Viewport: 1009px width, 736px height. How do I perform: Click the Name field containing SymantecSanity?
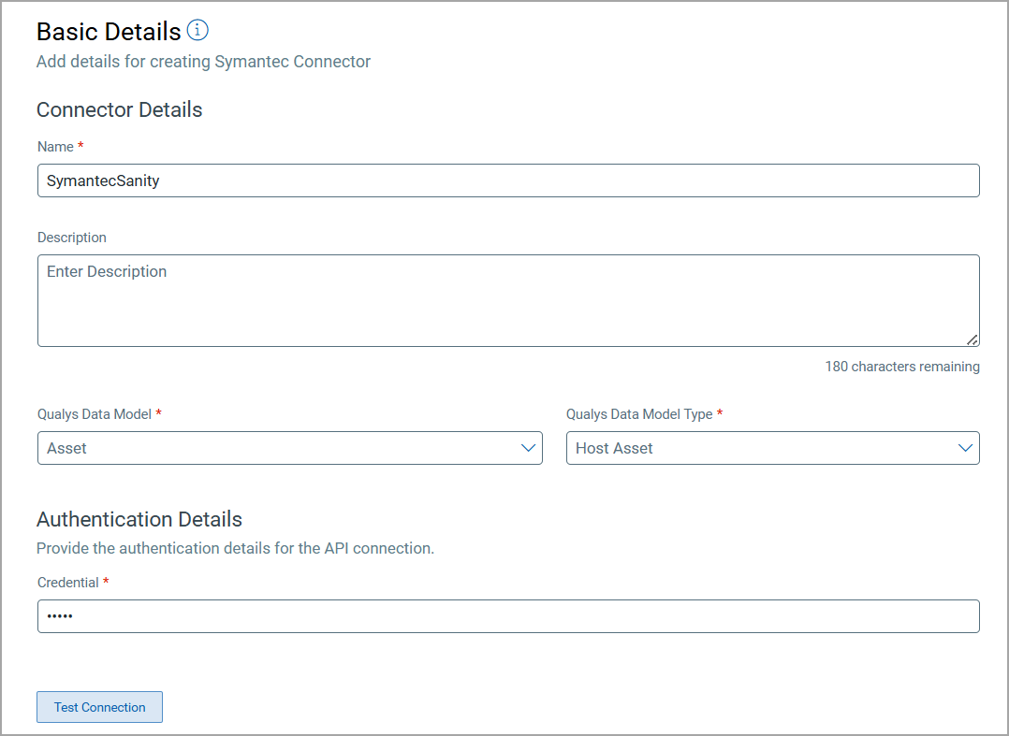[508, 180]
